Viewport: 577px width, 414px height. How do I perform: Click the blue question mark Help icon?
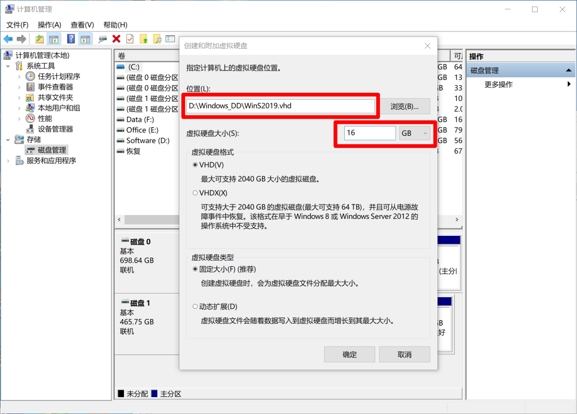pos(71,39)
